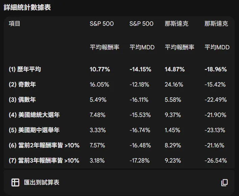Screen dimensions: 239x196
Task: Click the 24.16% value
Action: tap(174, 84)
